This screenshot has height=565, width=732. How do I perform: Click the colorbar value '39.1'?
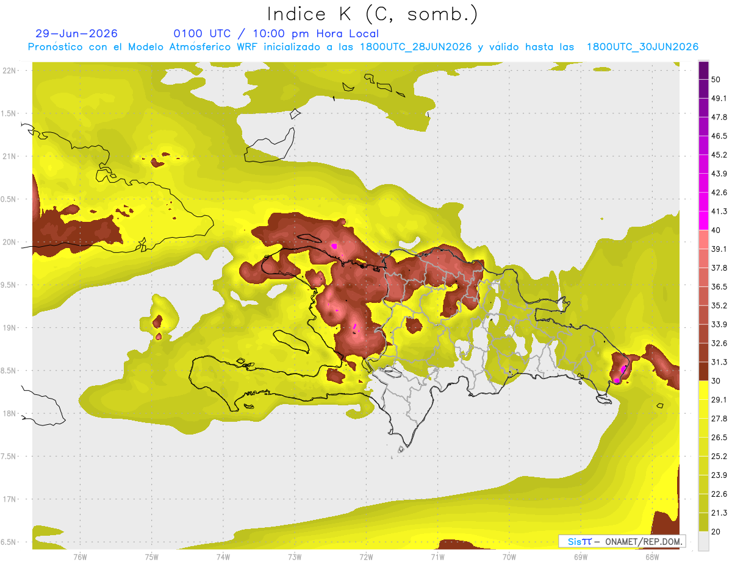[720, 249]
